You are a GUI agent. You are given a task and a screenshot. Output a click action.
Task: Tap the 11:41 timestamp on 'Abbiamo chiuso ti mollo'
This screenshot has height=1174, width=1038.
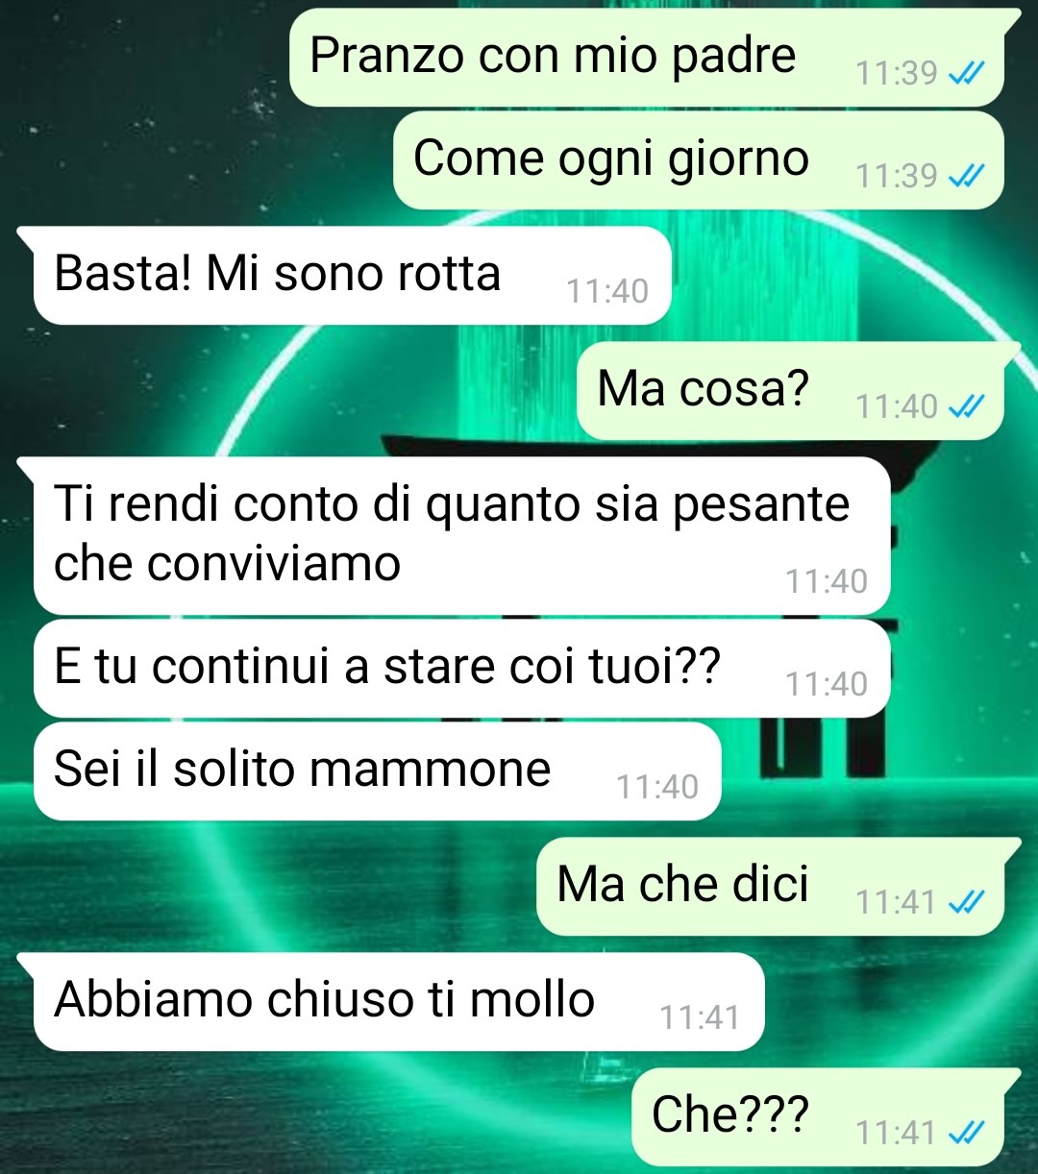click(700, 1017)
